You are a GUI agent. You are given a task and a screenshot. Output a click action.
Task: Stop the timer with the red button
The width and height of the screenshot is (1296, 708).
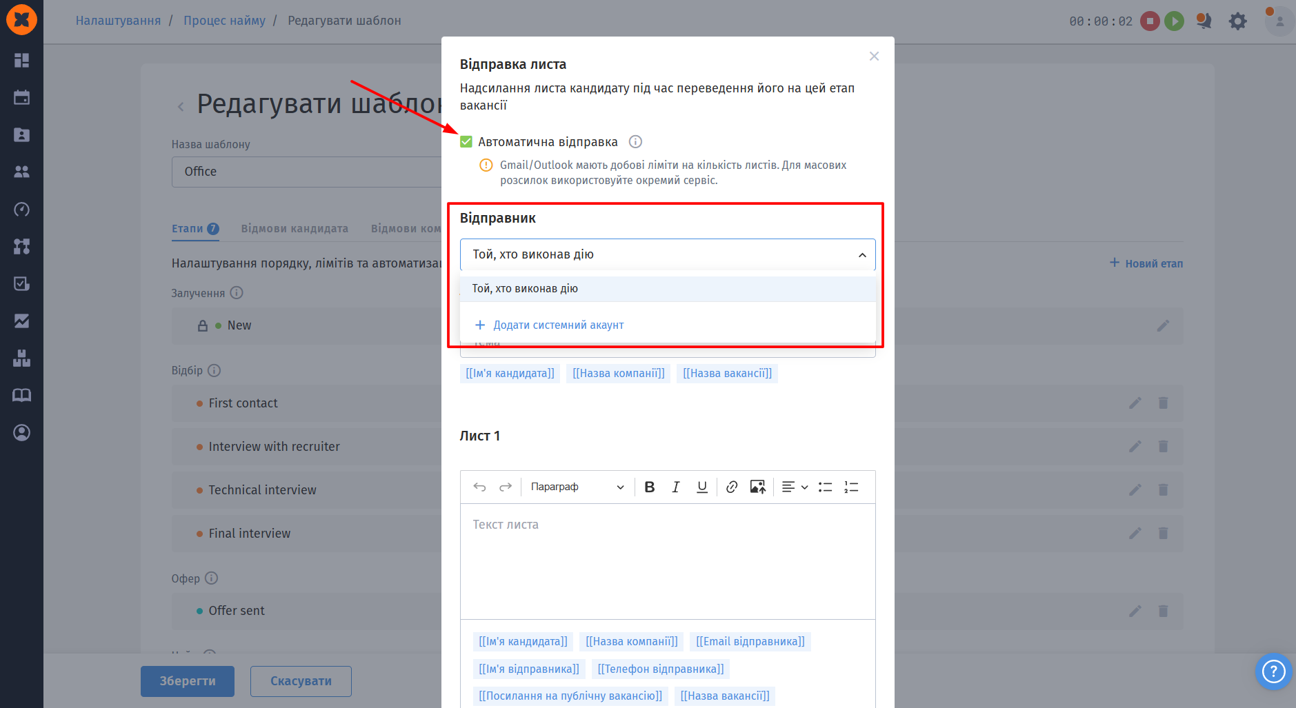1150,21
